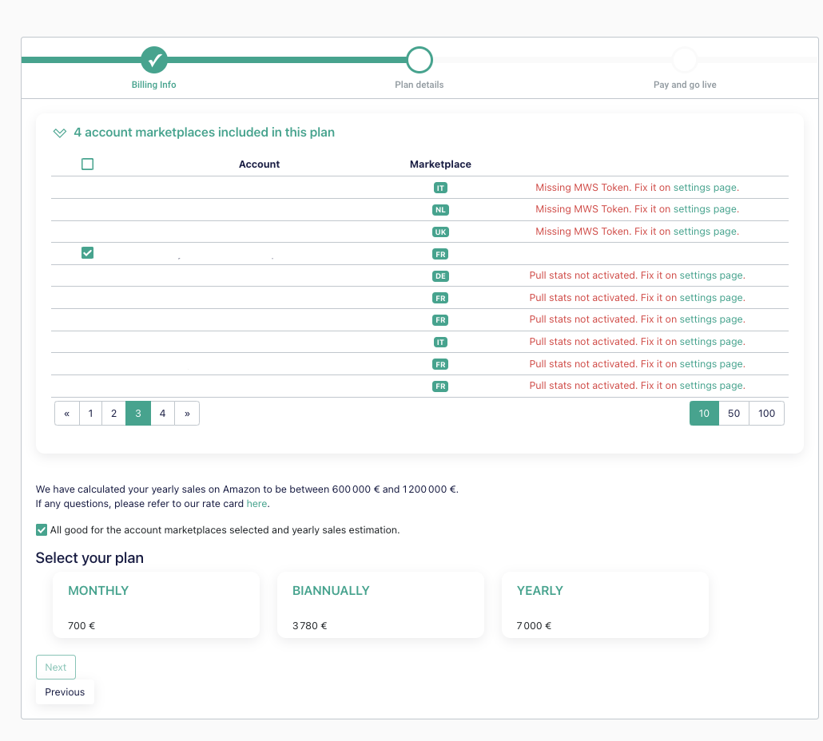Uncheck the checkbox in the selected FR row
This screenshot has height=741, width=823.
click(88, 253)
